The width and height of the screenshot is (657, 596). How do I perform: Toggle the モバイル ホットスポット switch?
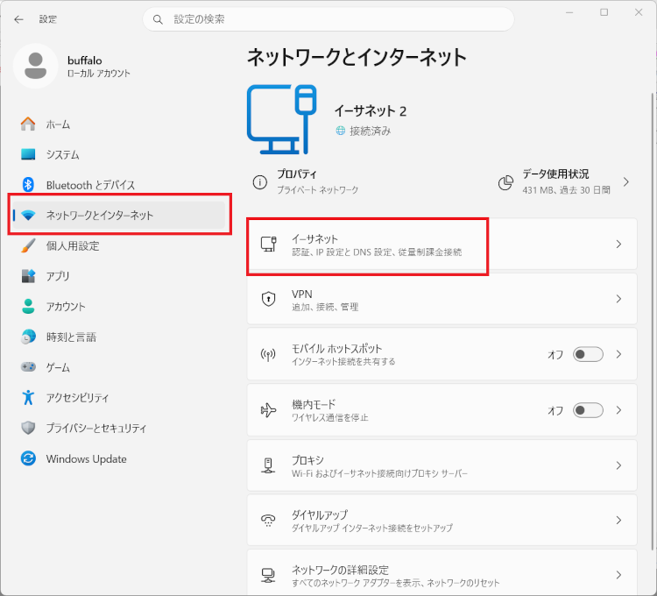click(588, 355)
